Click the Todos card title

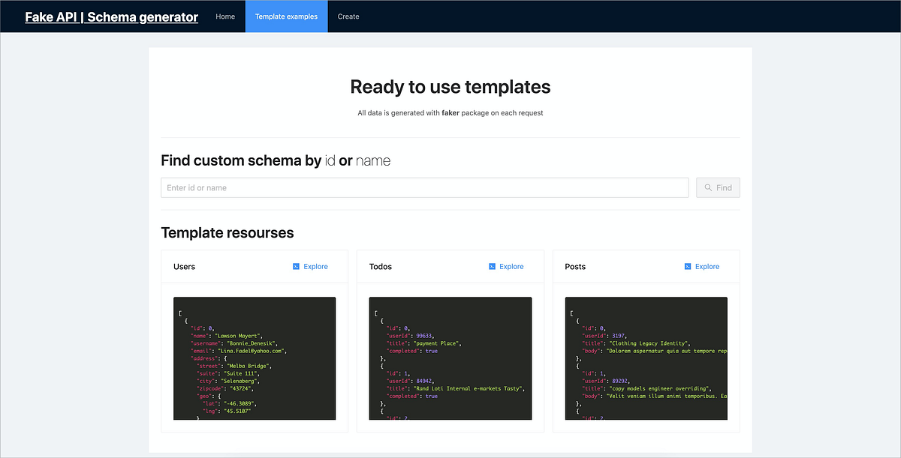[380, 266]
